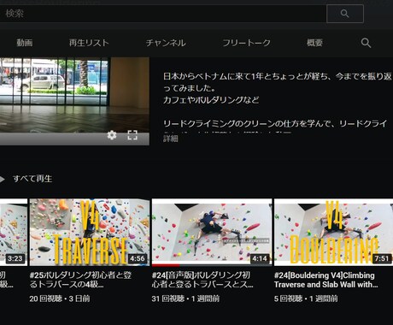Click the 4:14 video red watch-progress bar
Viewport: 393px width, 325px height.
166,265
